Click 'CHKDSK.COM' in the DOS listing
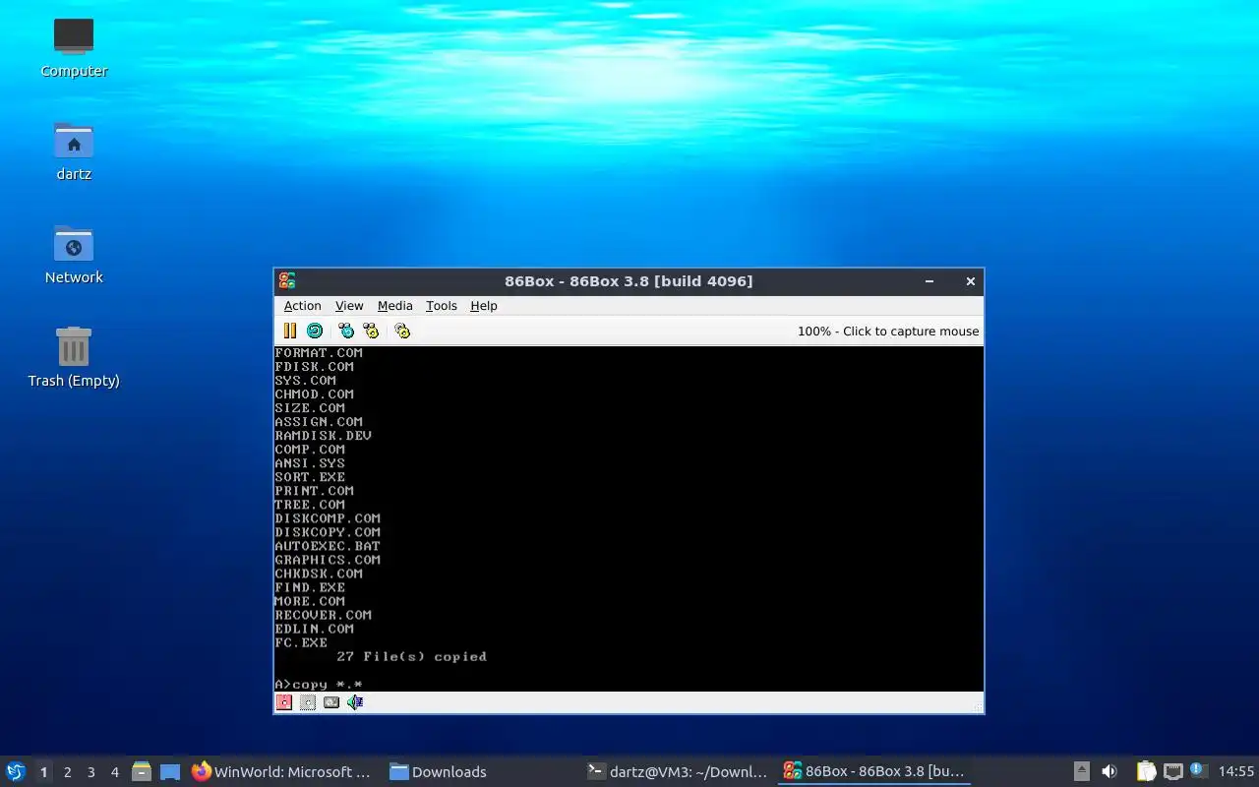The image size is (1259, 787). pos(319,574)
